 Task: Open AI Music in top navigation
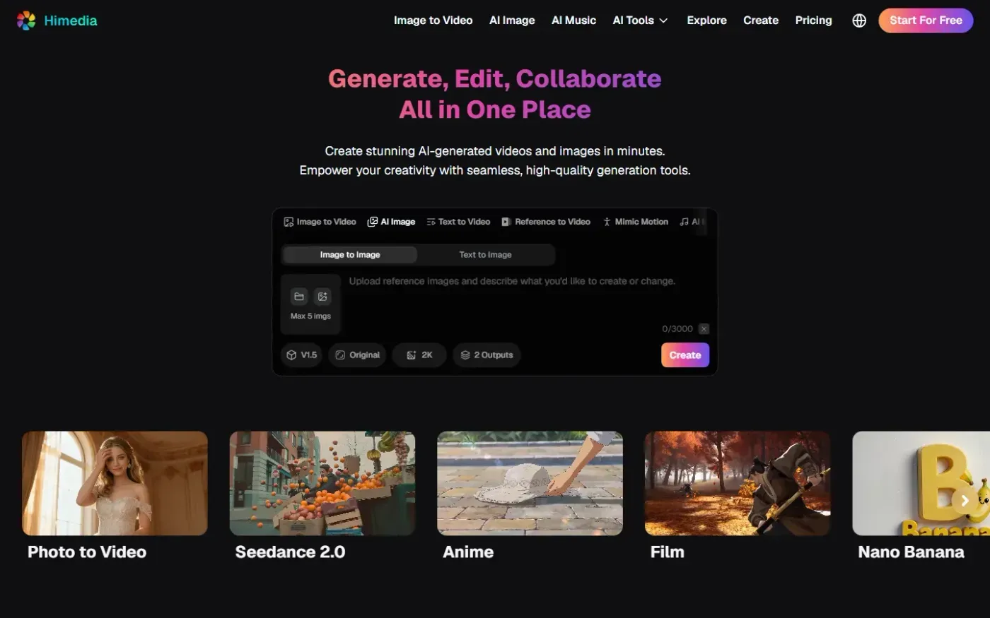[x=573, y=20]
